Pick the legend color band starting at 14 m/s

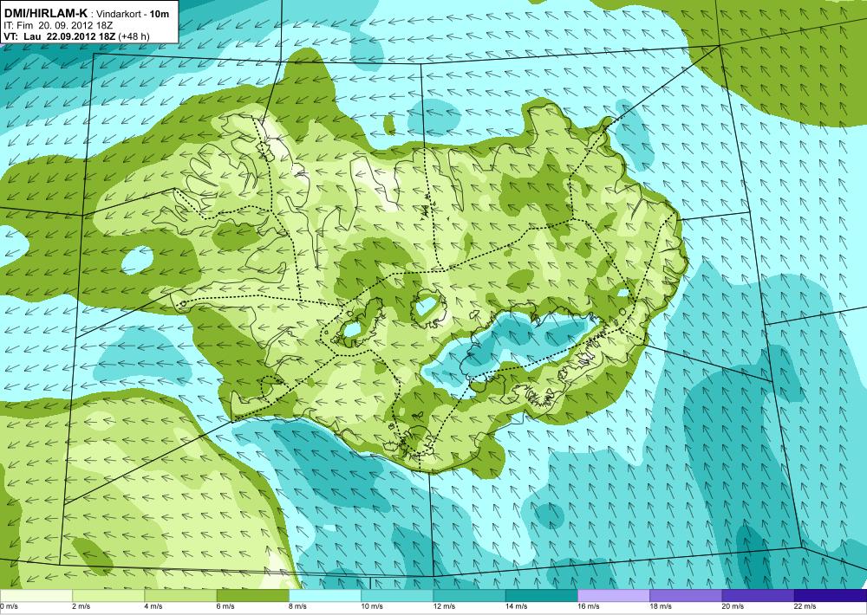pyautogui.click(x=541, y=596)
